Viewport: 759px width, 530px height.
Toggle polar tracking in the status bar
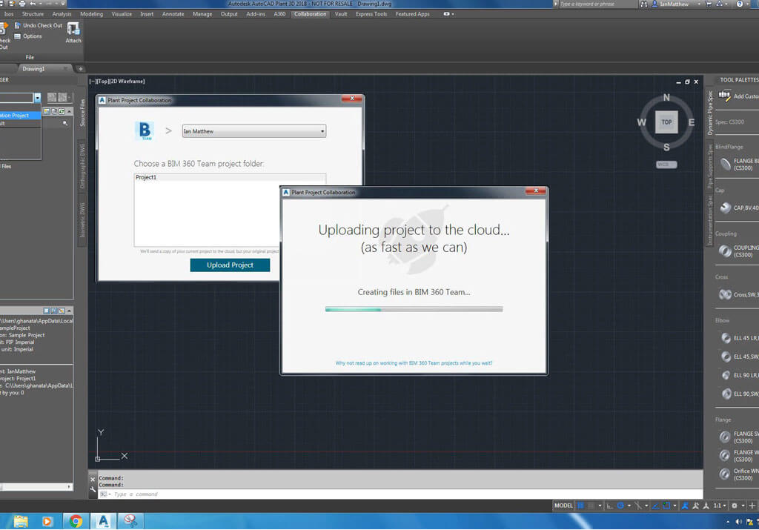[620, 506]
